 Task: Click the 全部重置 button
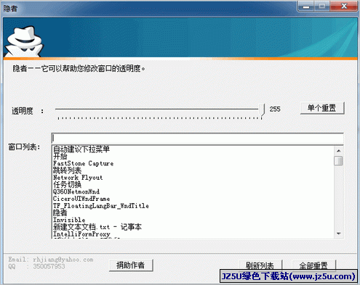313,265
